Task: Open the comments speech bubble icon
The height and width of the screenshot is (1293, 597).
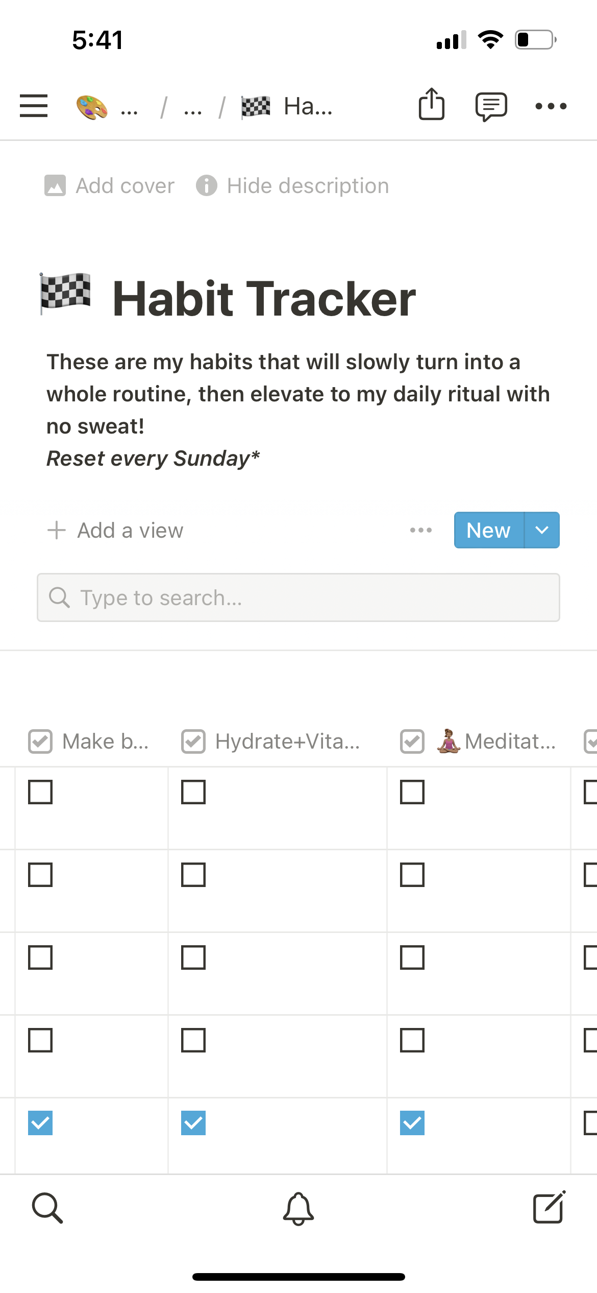Action: point(491,106)
